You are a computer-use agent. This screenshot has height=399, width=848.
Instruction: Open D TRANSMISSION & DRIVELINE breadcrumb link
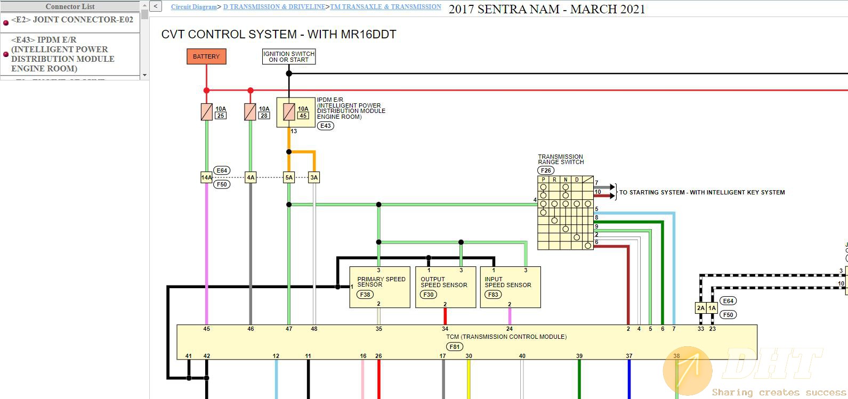[274, 7]
